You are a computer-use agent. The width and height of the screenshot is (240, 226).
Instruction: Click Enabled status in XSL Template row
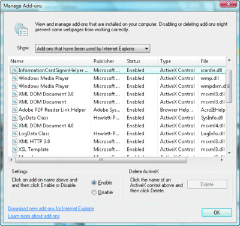click(x=136, y=149)
